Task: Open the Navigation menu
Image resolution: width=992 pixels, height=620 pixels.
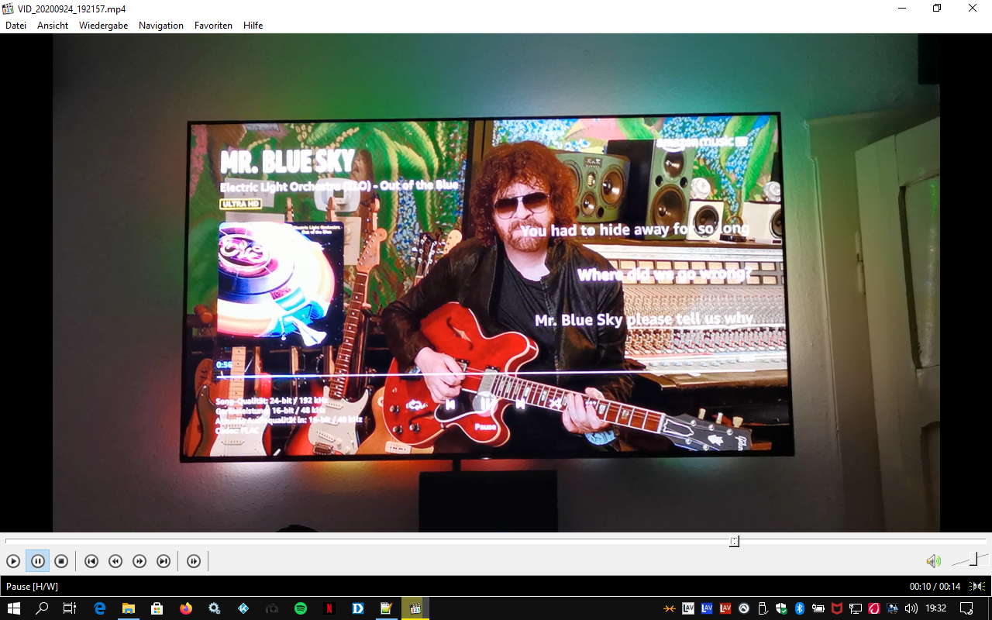Action: point(161,26)
